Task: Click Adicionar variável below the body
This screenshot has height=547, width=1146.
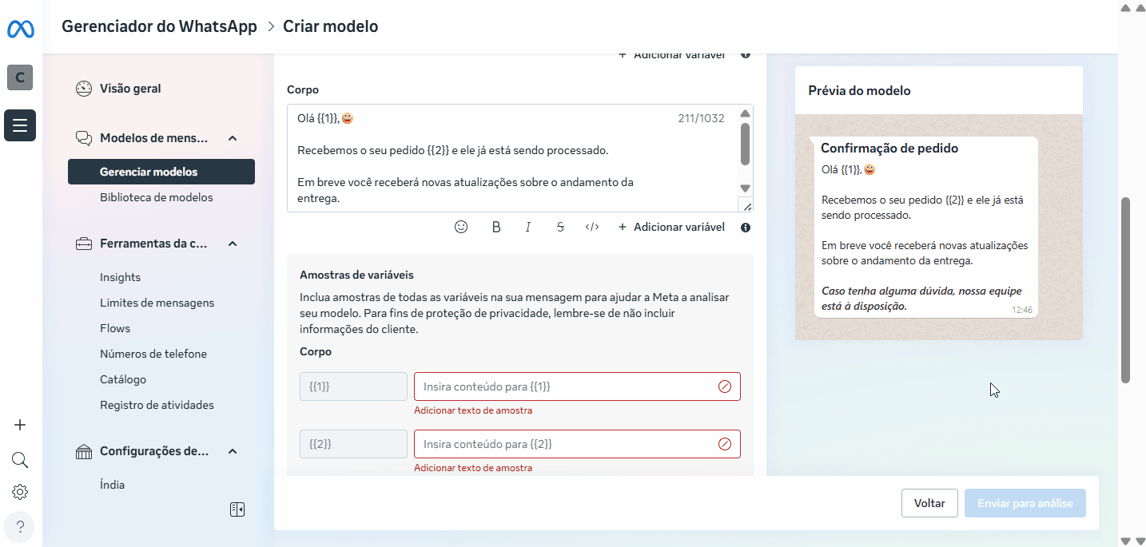Action: (x=671, y=227)
